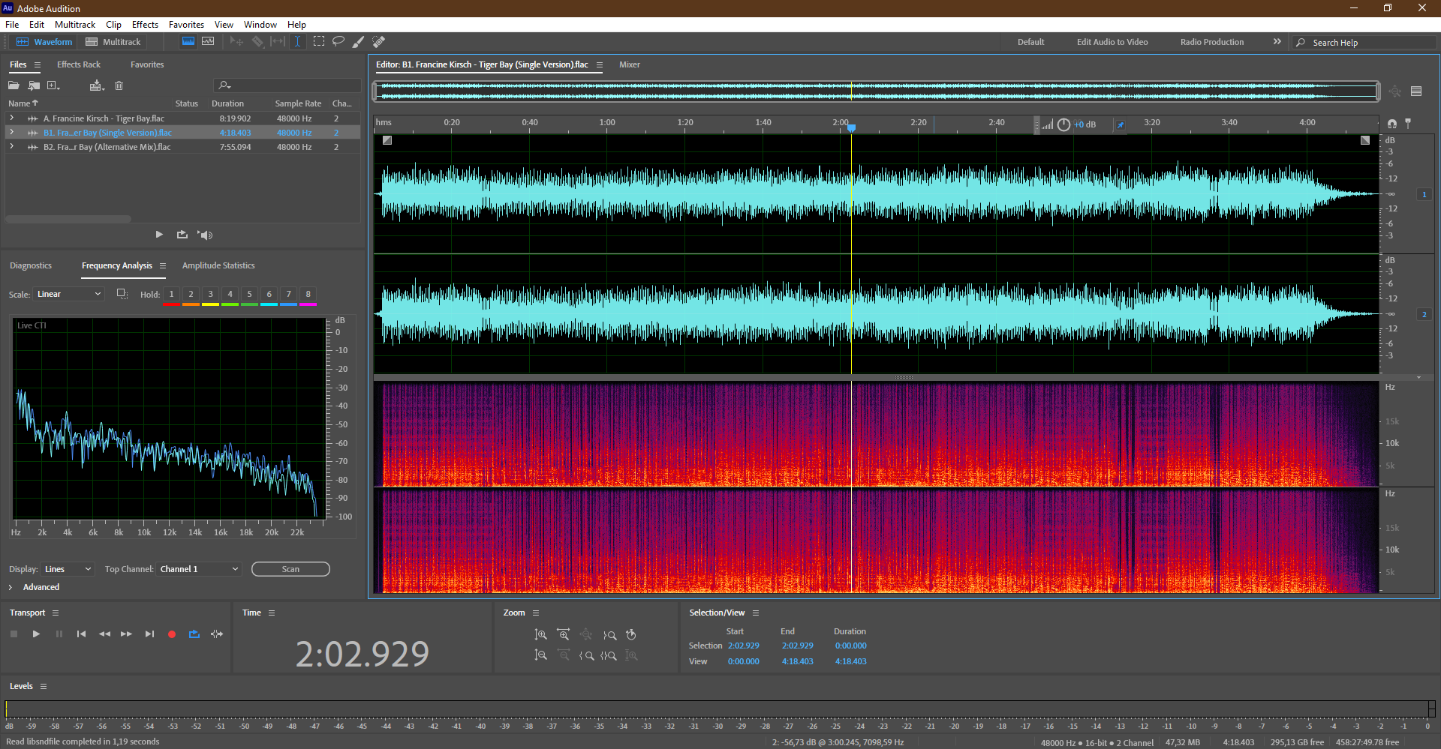Toggle channel 2 enable button
The image size is (1441, 749).
1424,314
